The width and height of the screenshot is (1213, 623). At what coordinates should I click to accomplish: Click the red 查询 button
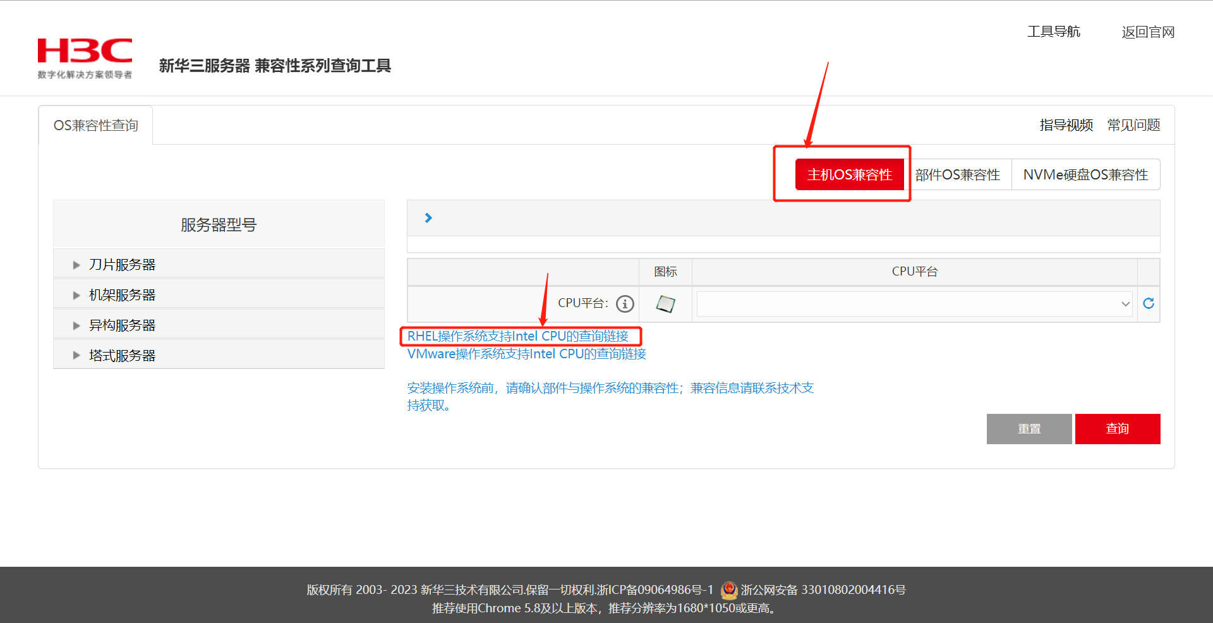pos(1118,429)
